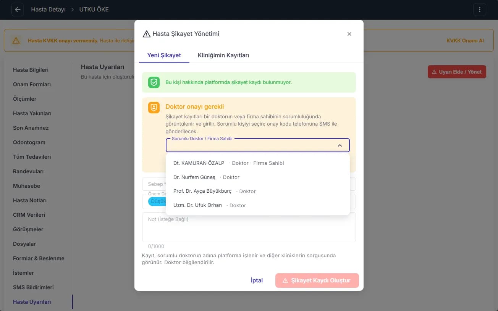This screenshot has width=498, height=311.
Task: Click the Not (İsteğe Bağlı) text area
Action: point(249,227)
